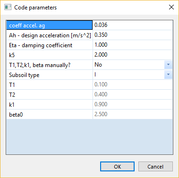Image resolution: width=179 pixels, height=178 pixels.
Task: Open the 'T1,T2,k1, beta manually?' dropdown arrow
Action: click(168, 65)
